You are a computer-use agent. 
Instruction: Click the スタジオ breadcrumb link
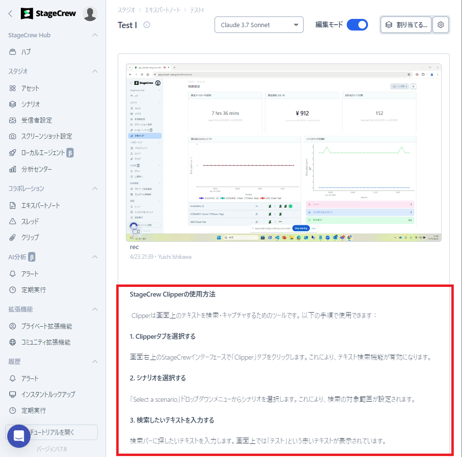[x=126, y=10]
